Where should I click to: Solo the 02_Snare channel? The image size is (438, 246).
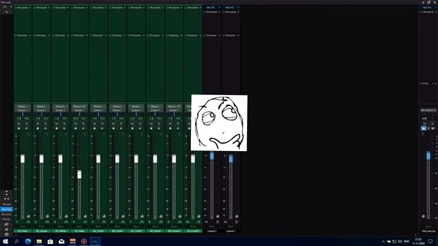point(46,124)
